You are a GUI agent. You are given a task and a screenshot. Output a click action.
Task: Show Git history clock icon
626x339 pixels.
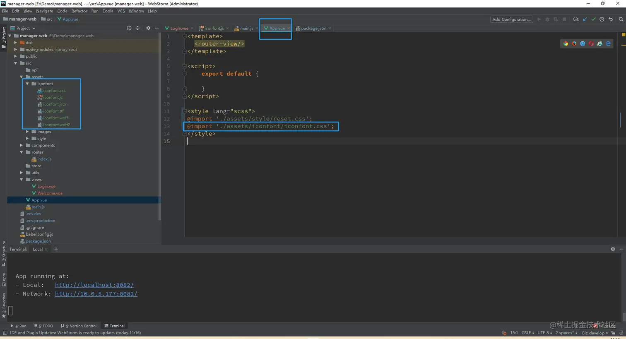point(602,19)
